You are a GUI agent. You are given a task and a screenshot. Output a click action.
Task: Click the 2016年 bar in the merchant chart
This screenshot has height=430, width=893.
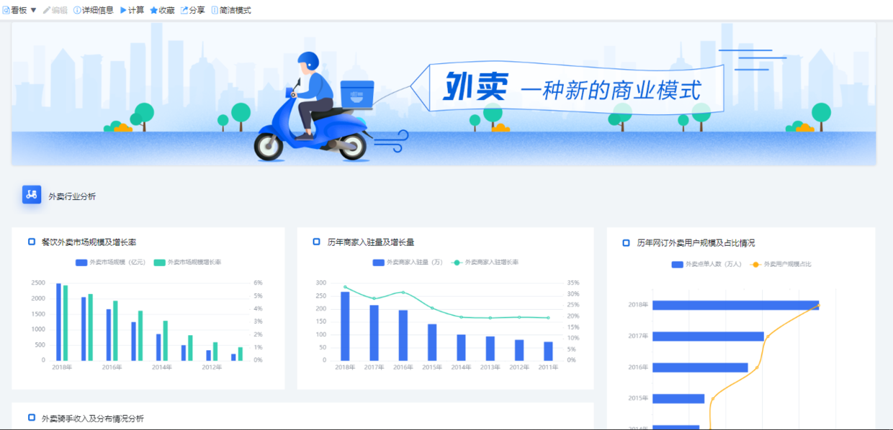[x=403, y=335]
